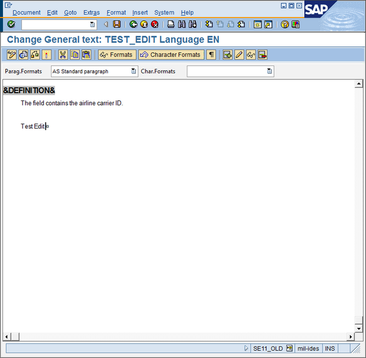
Task: Click the Next Page icon
Action: tap(230, 24)
